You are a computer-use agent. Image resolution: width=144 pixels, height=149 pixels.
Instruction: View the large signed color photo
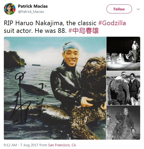click(x=55, y=88)
